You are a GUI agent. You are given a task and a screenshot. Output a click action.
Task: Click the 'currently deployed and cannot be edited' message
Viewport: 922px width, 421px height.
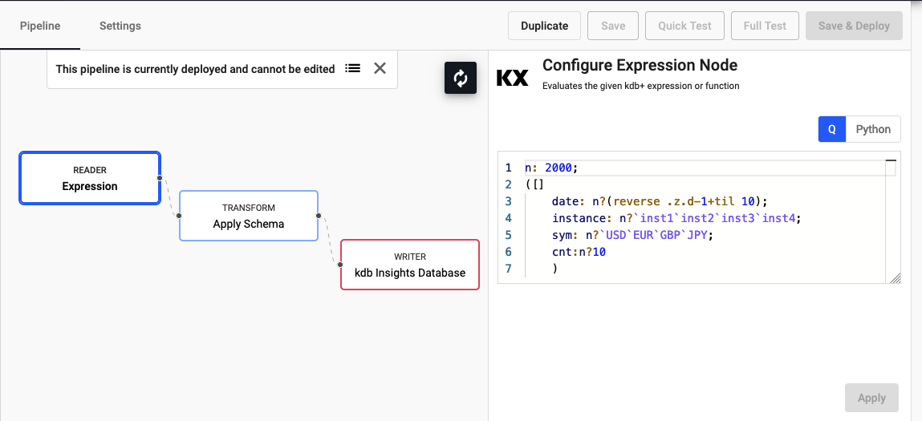coord(195,69)
